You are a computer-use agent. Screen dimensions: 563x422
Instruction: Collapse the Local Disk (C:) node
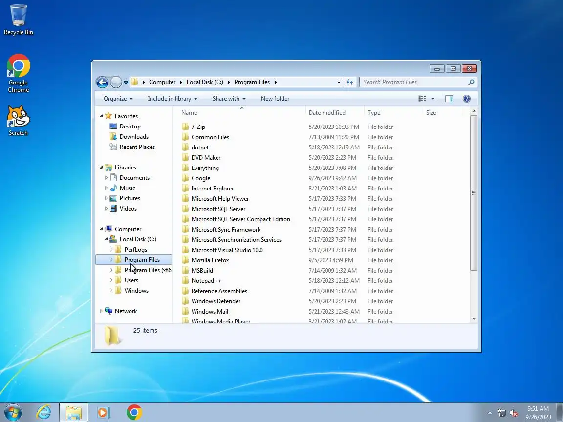point(106,239)
